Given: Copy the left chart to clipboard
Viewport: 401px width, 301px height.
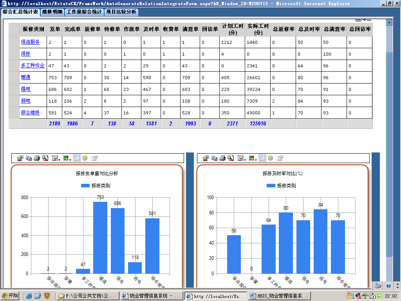Looking at the screenshot, I should pyautogui.click(x=29, y=158).
